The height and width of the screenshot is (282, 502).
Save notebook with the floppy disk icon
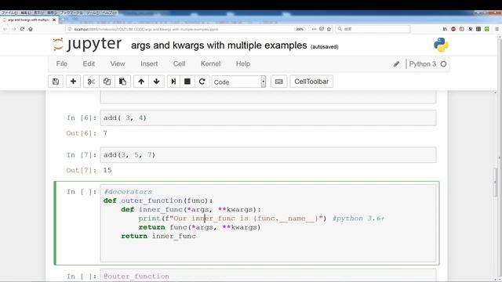[x=56, y=81]
